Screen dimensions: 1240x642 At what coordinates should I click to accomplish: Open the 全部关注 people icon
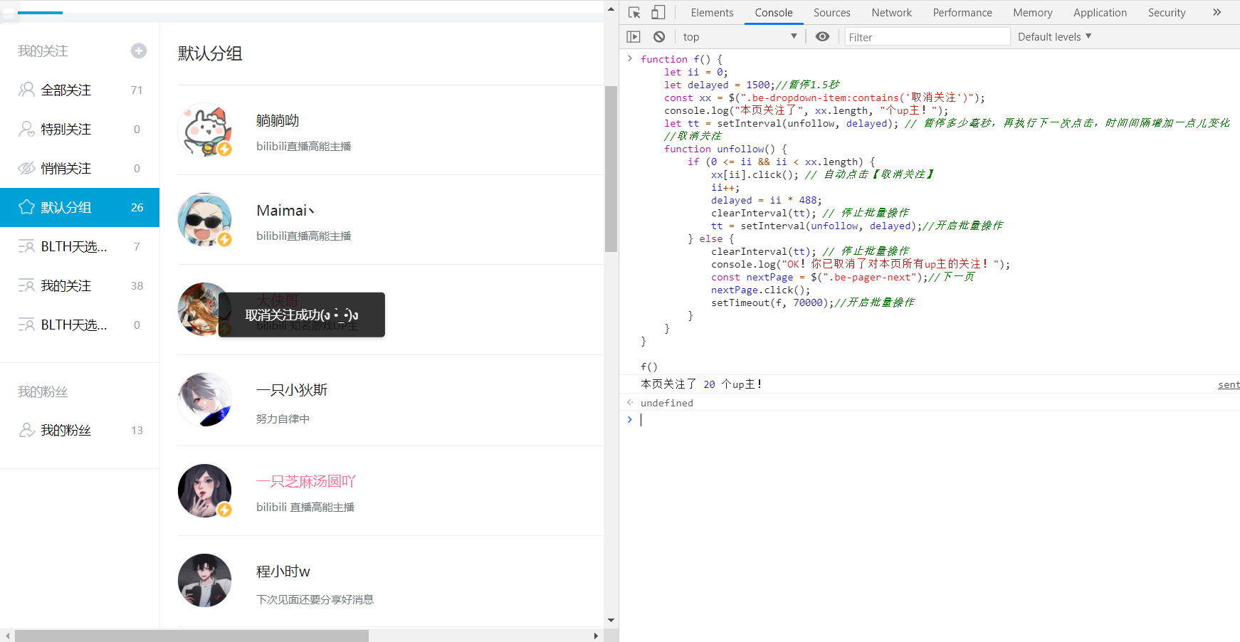pyautogui.click(x=26, y=90)
